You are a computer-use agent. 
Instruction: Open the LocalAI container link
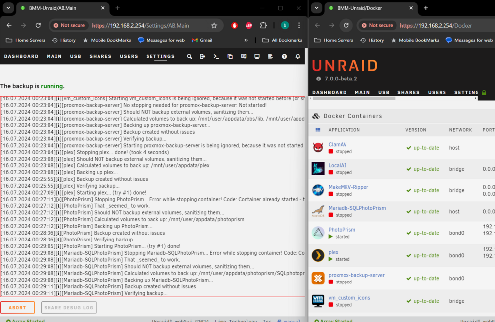pos(337,165)
